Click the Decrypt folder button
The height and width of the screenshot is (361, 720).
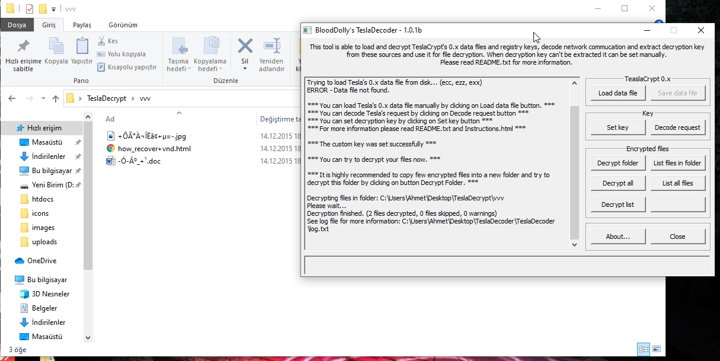tap(617, 163)
